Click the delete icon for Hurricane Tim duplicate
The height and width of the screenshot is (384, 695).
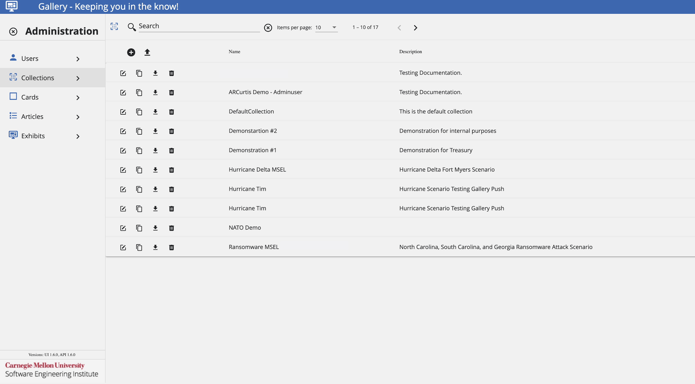coord(171,208)
